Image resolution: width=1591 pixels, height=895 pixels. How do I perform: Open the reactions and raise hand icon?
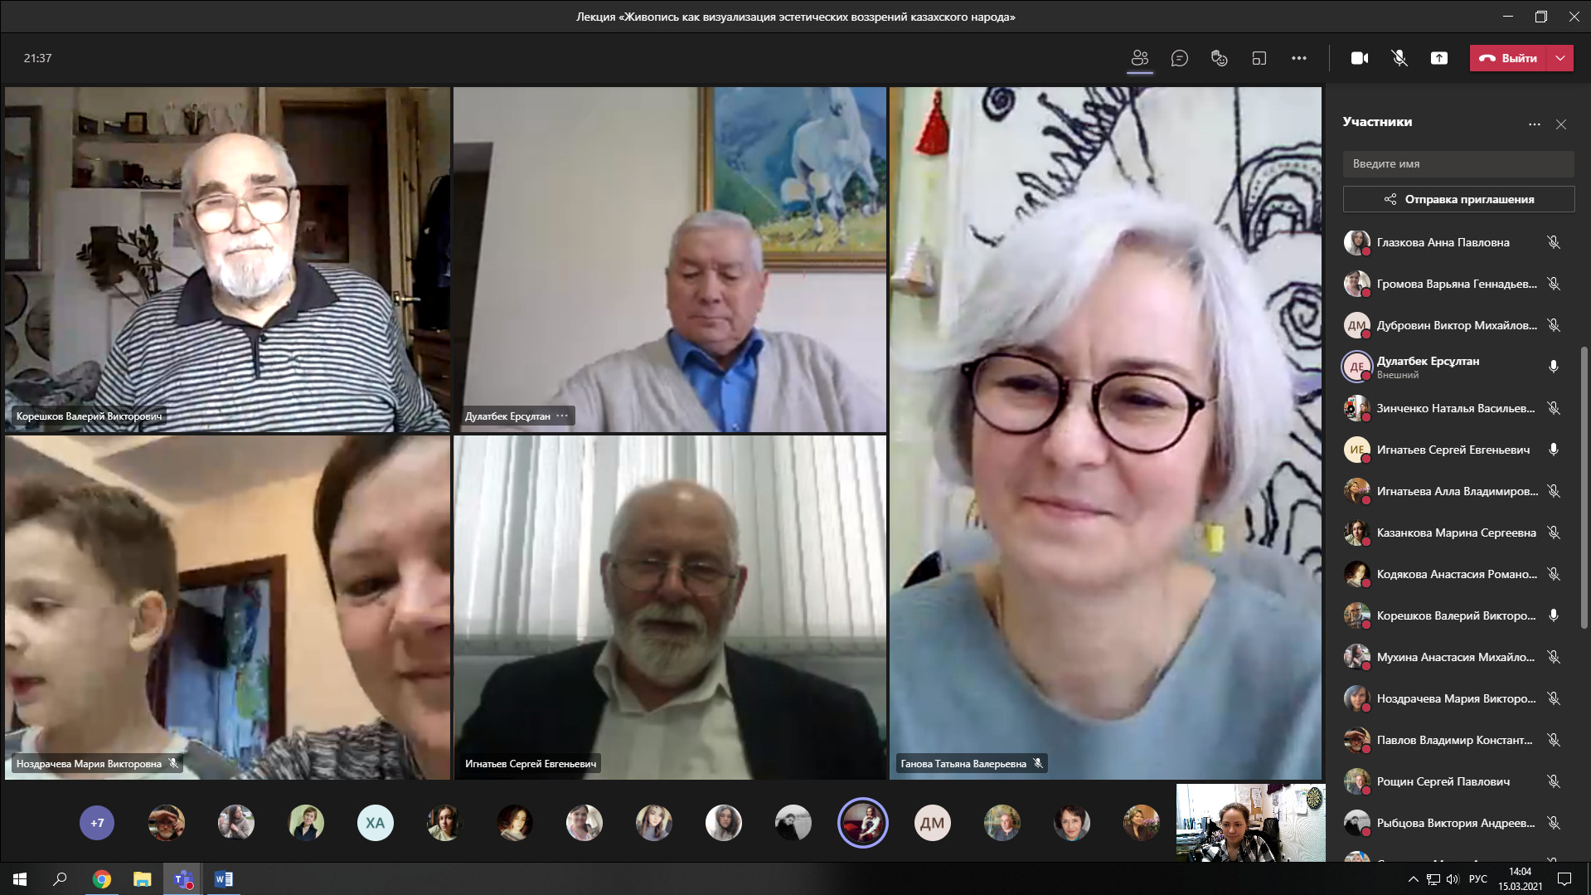(1219, 58)
